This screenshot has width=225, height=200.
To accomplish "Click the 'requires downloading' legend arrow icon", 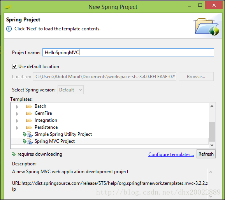I will (x=14, y=154).
